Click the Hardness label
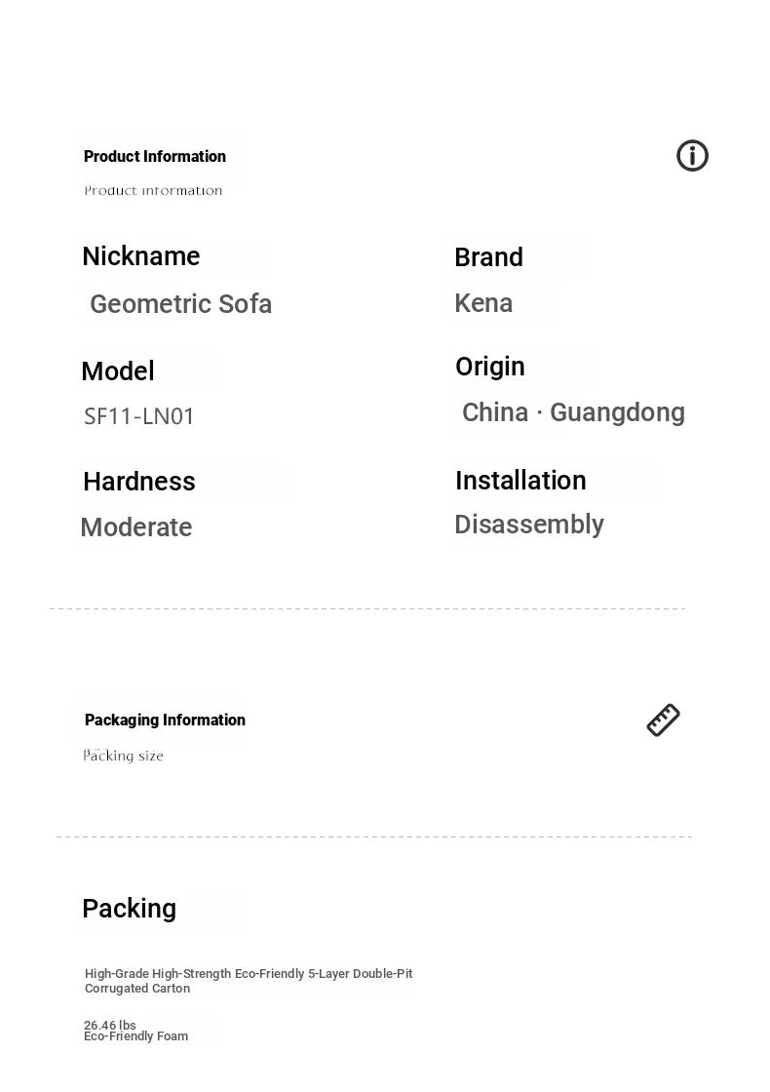 coord(139,482)
